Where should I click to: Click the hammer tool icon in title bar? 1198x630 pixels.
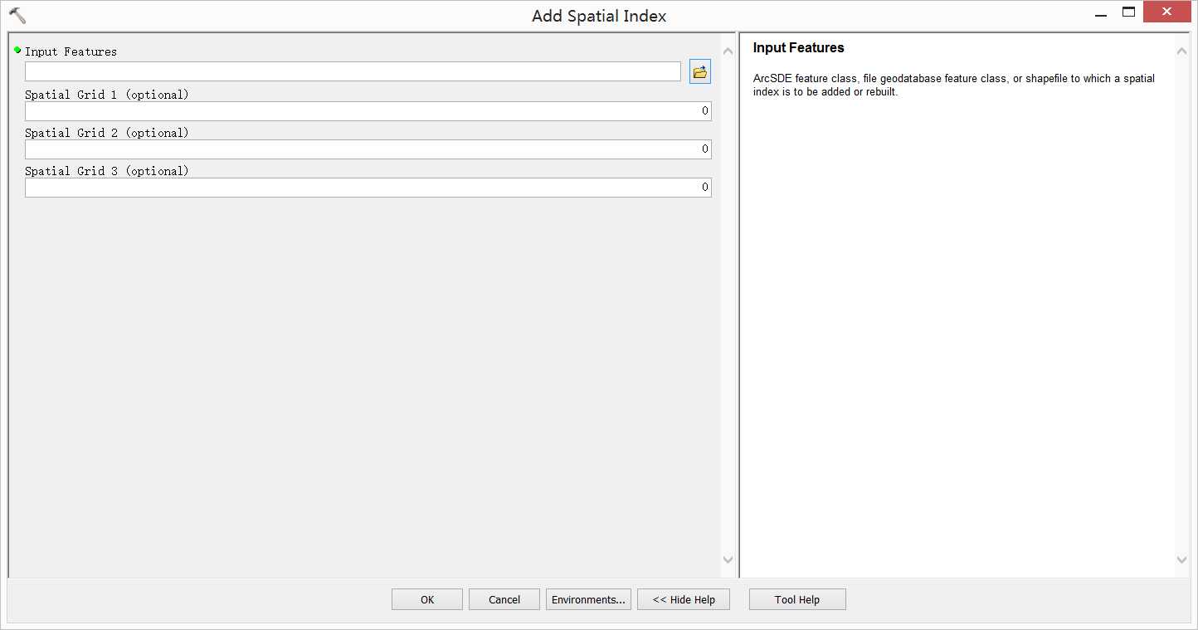[17, 16]
